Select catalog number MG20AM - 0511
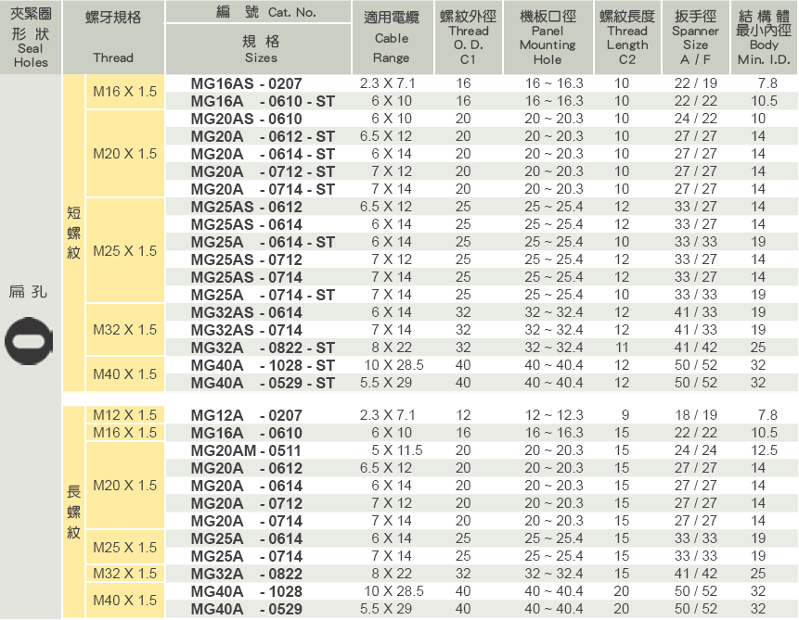The image size is (799, 620). 246,450
